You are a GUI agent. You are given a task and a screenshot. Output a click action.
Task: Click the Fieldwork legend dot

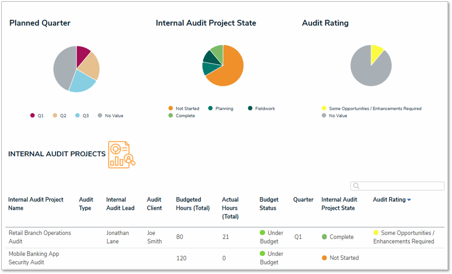coord(250,108)
